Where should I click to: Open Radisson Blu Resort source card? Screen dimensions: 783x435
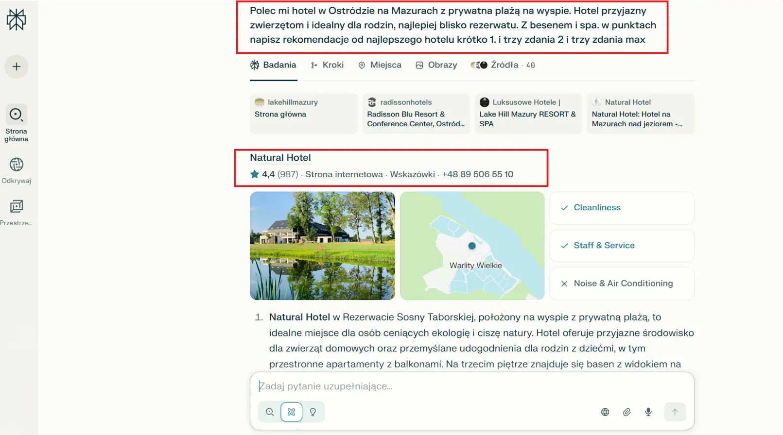(x=416, y=113)
